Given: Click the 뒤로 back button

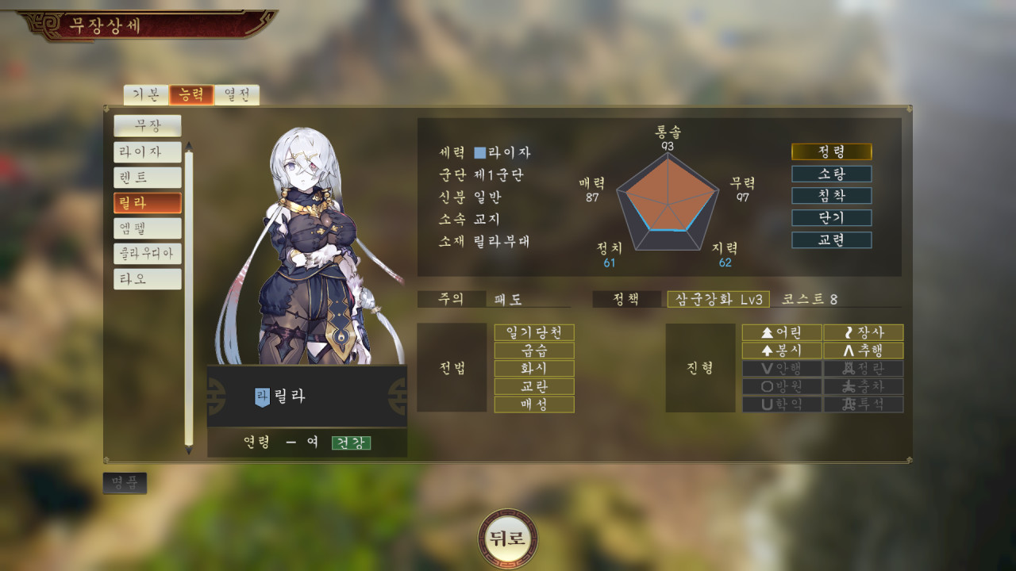Looking at the screenshot, I should [508, 539].
